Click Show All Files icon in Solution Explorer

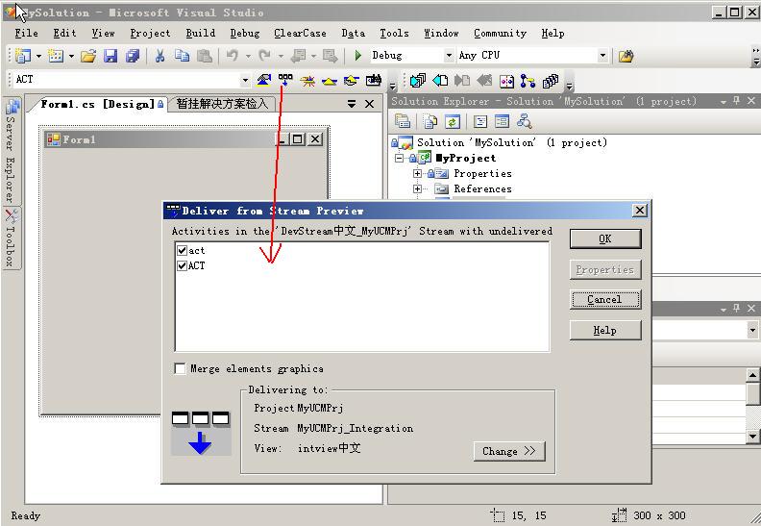pos(430,121)
